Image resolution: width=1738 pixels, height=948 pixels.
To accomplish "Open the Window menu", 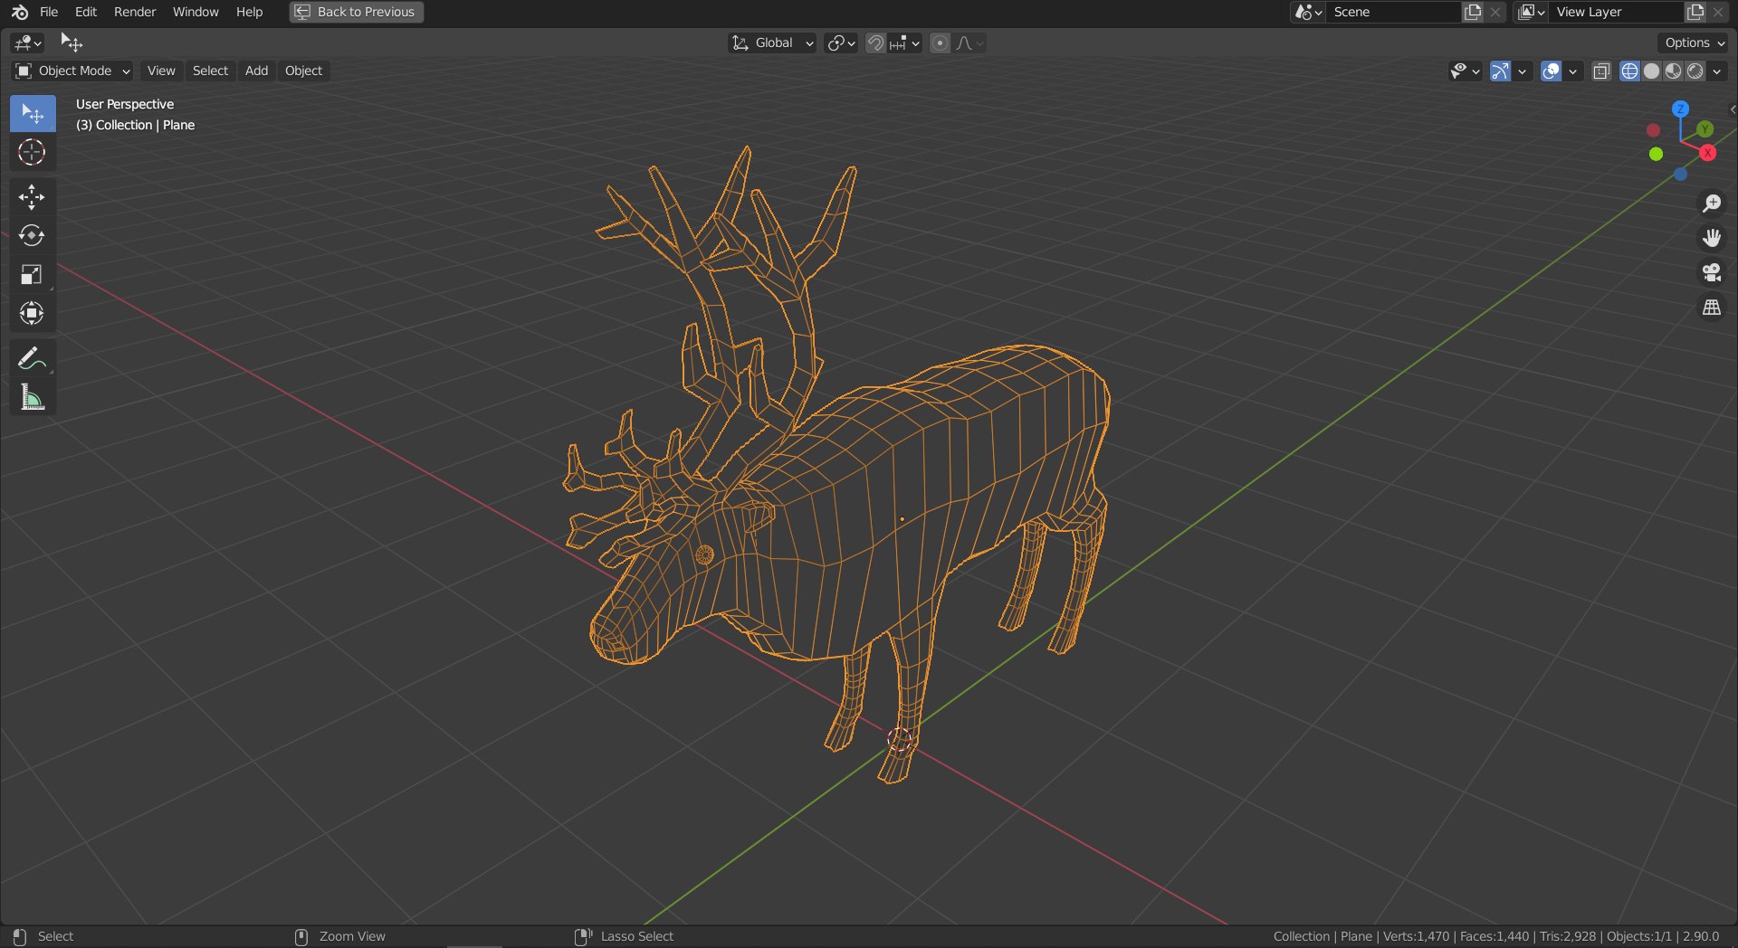I will point(196,12).
